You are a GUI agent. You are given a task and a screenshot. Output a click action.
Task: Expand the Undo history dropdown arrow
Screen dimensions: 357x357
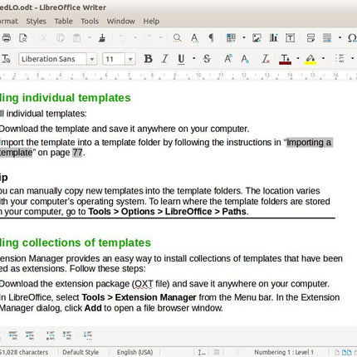[x=135, y=37]
